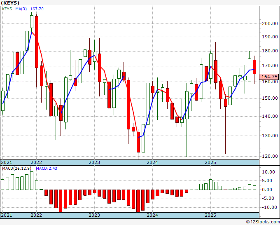This screenshot has width=280, height=225.
Task: Click the 190.00 price axis label
Action: point(270,37)
